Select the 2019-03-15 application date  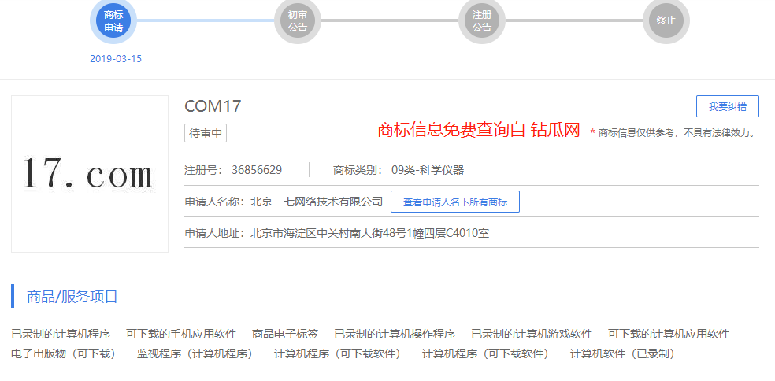[x=116, y=59]
